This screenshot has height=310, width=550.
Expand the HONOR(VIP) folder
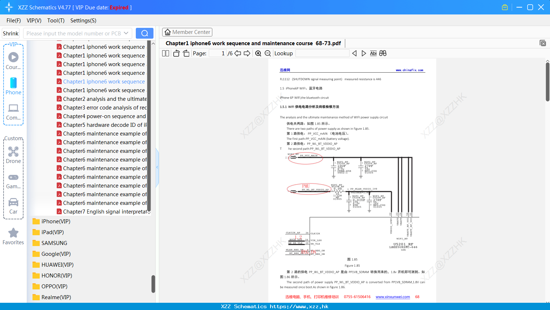(x=52, y=276)
